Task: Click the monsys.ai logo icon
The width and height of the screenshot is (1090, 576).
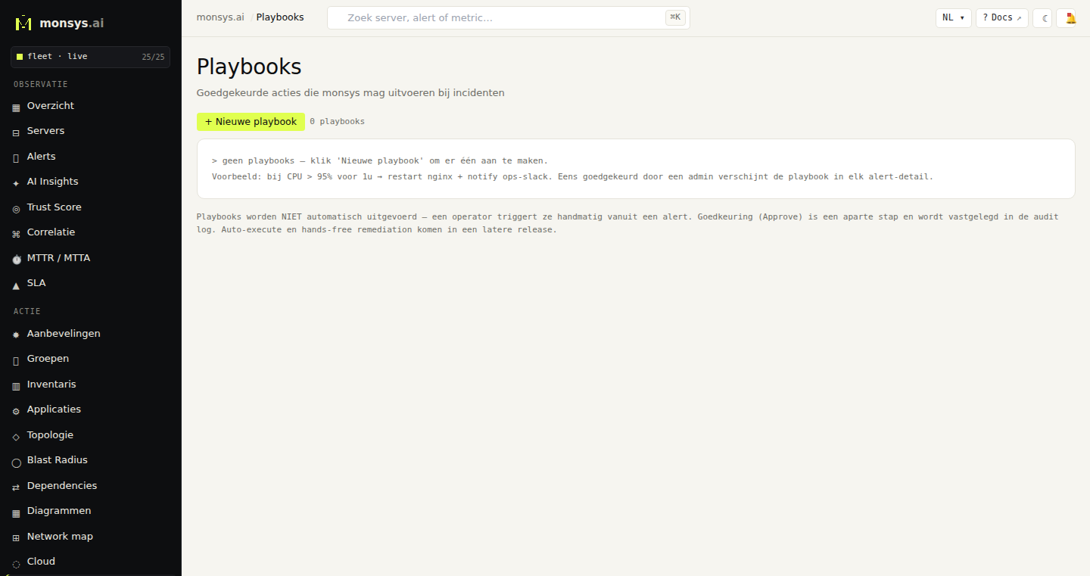Action: coord(23,23)
